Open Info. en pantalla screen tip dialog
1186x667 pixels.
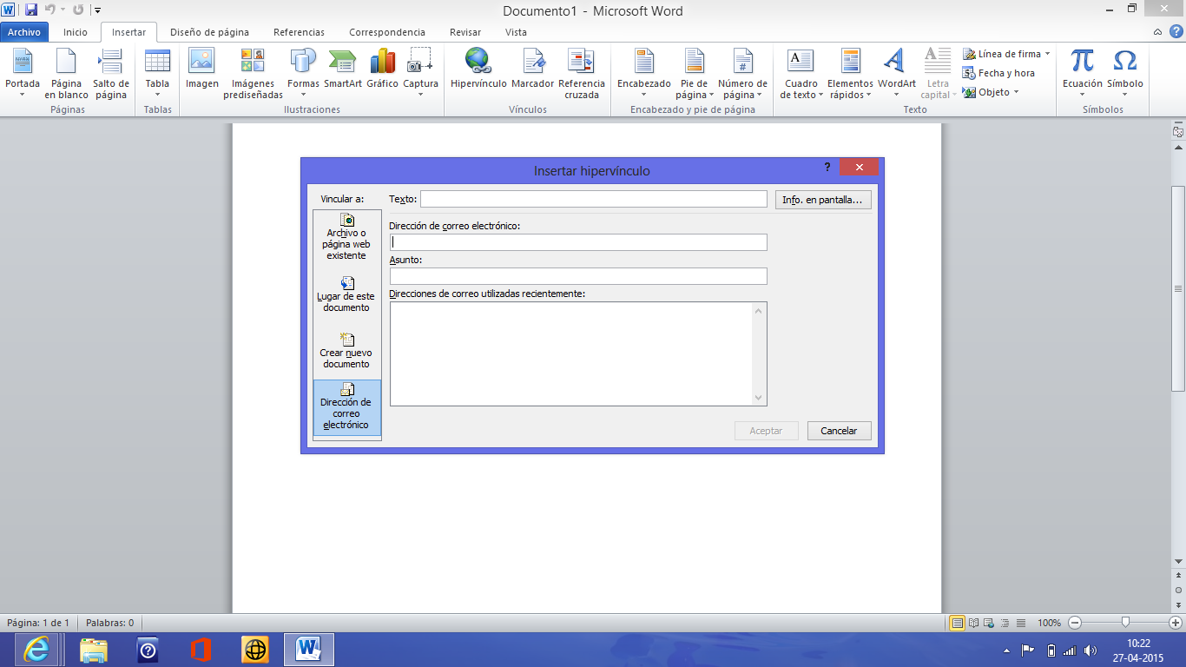823,200
